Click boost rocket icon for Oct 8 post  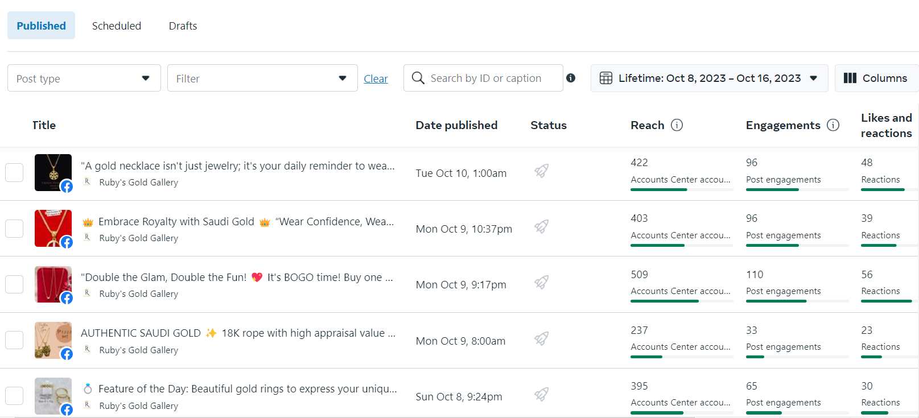pyautogui.click(x=541, y=394)
